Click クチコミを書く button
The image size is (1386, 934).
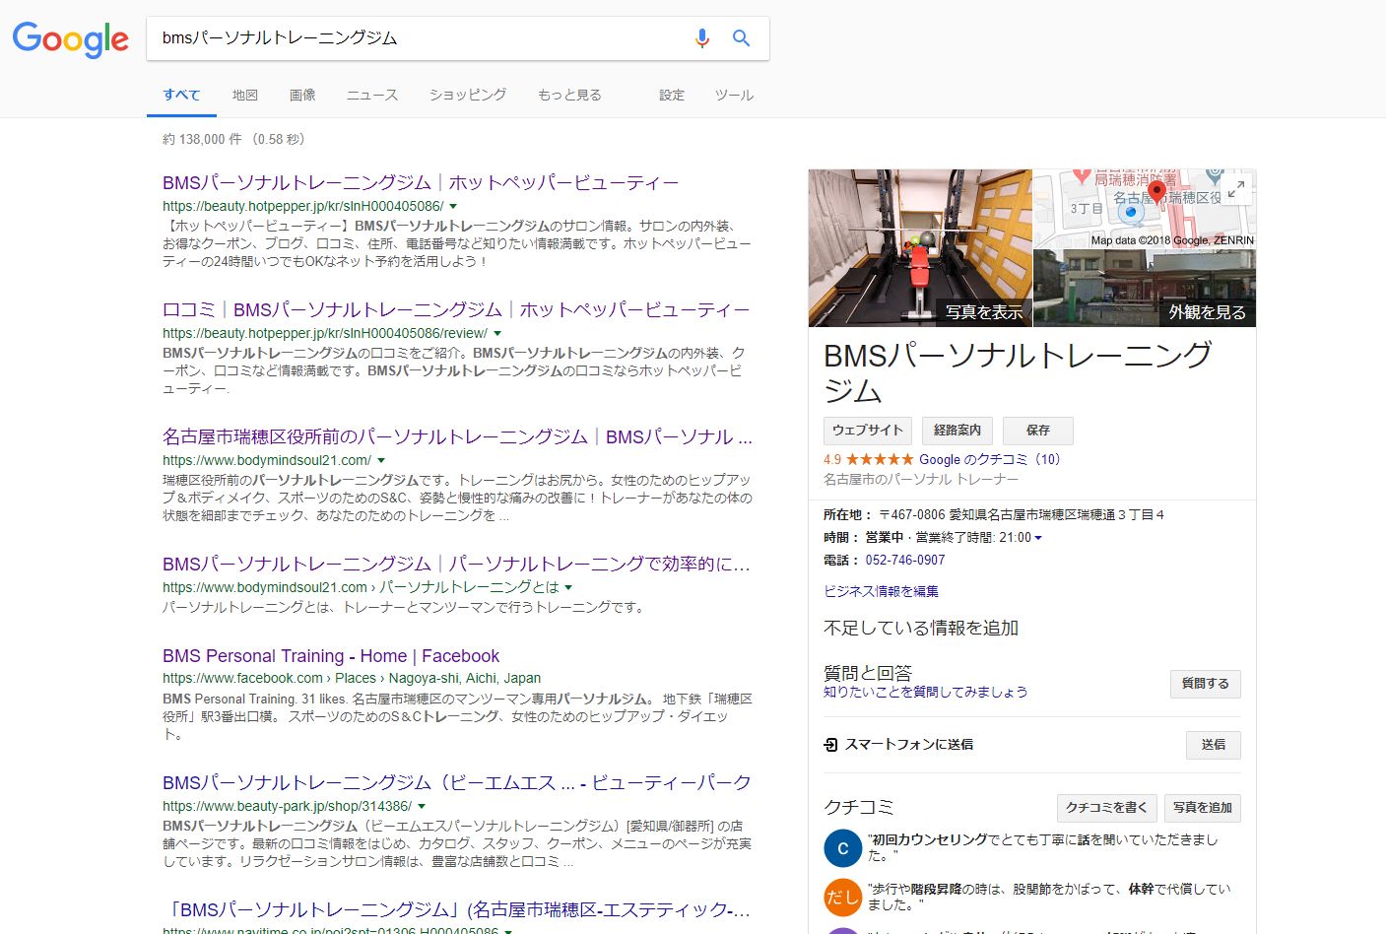[x=1106, y=808]
